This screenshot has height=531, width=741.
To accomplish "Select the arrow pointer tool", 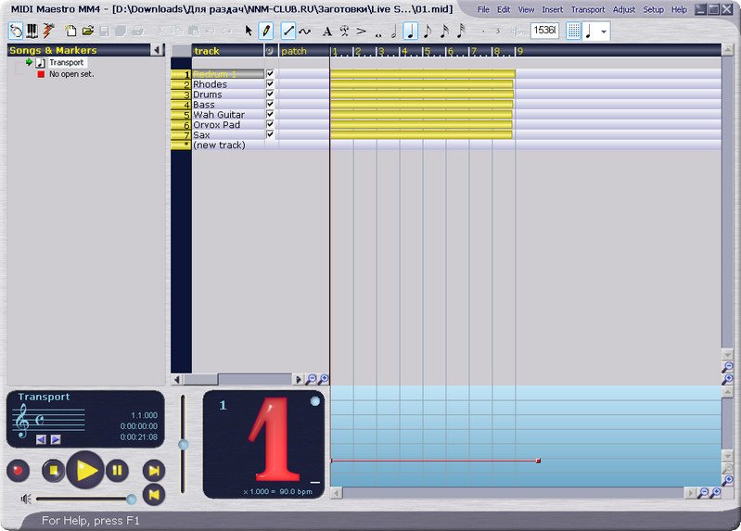I will (x=249, y=31).
